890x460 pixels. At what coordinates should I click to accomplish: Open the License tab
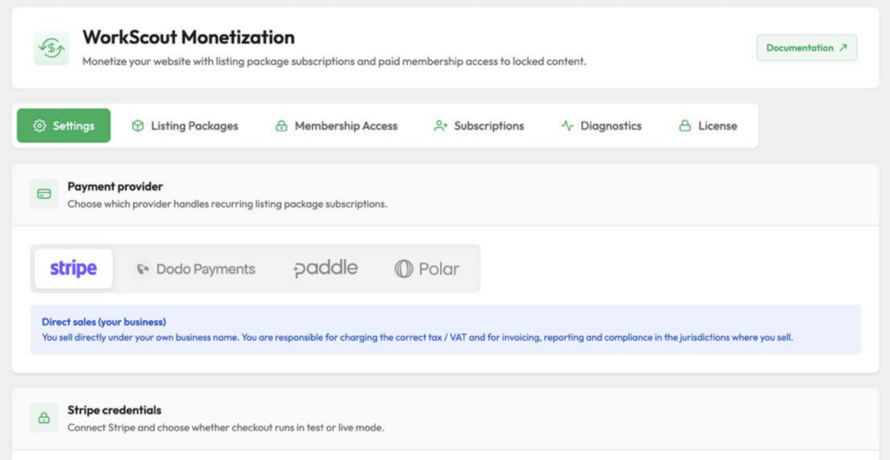pos(707,125)
